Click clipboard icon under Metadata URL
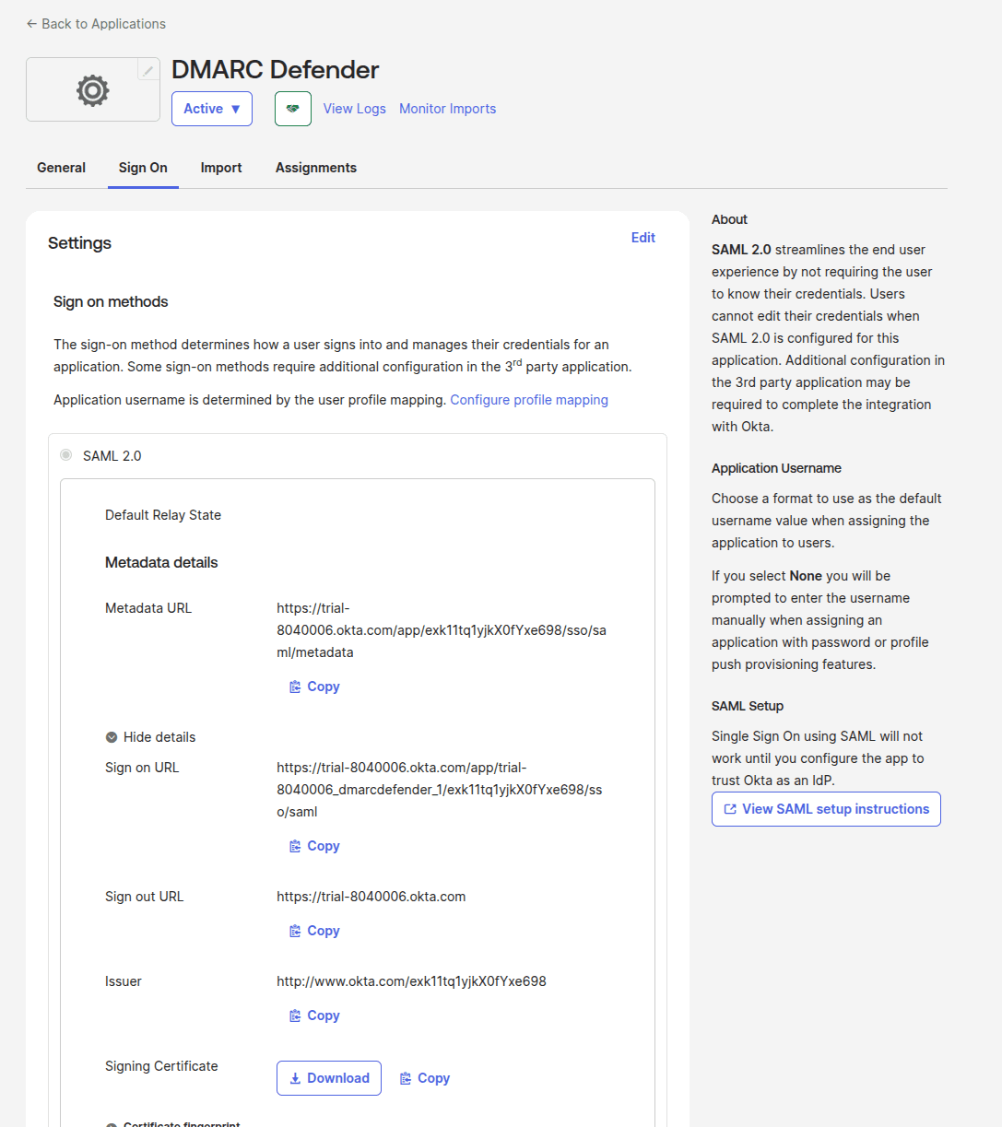The width and height of the screenshot is (1002, 1127). (295, 687)
